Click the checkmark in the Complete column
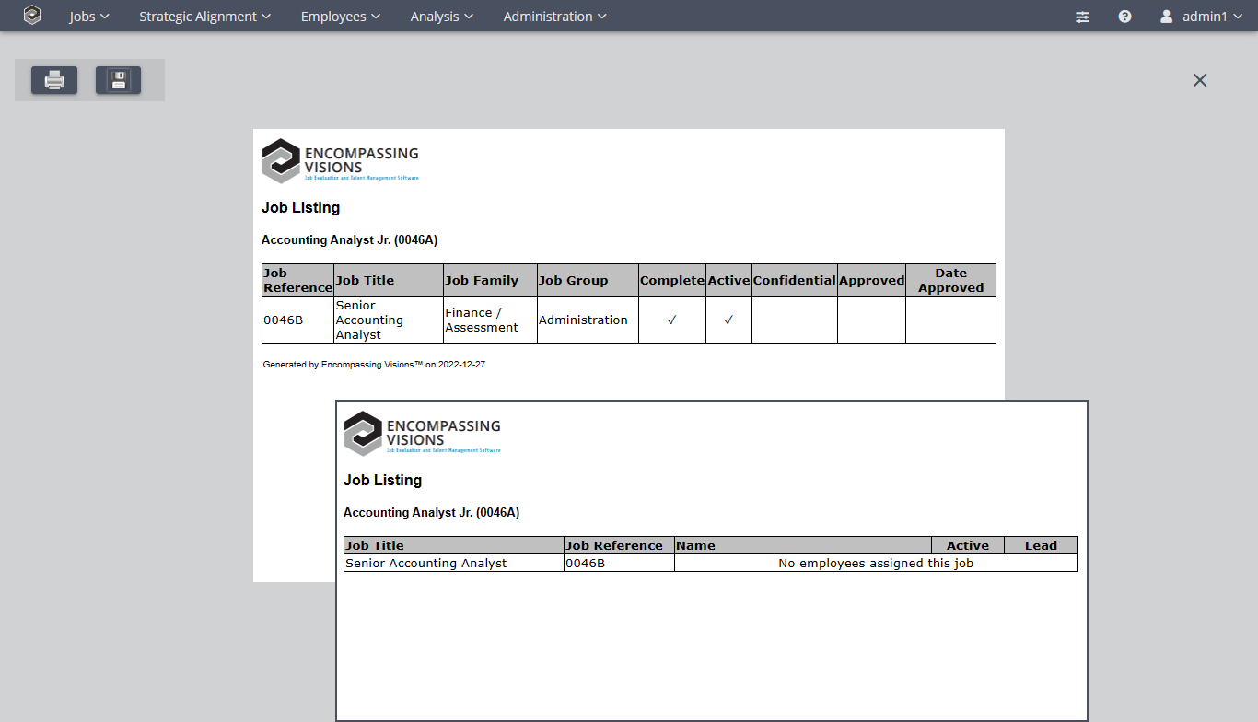Viewport: 1258px width, 722px height. (672, 320)
